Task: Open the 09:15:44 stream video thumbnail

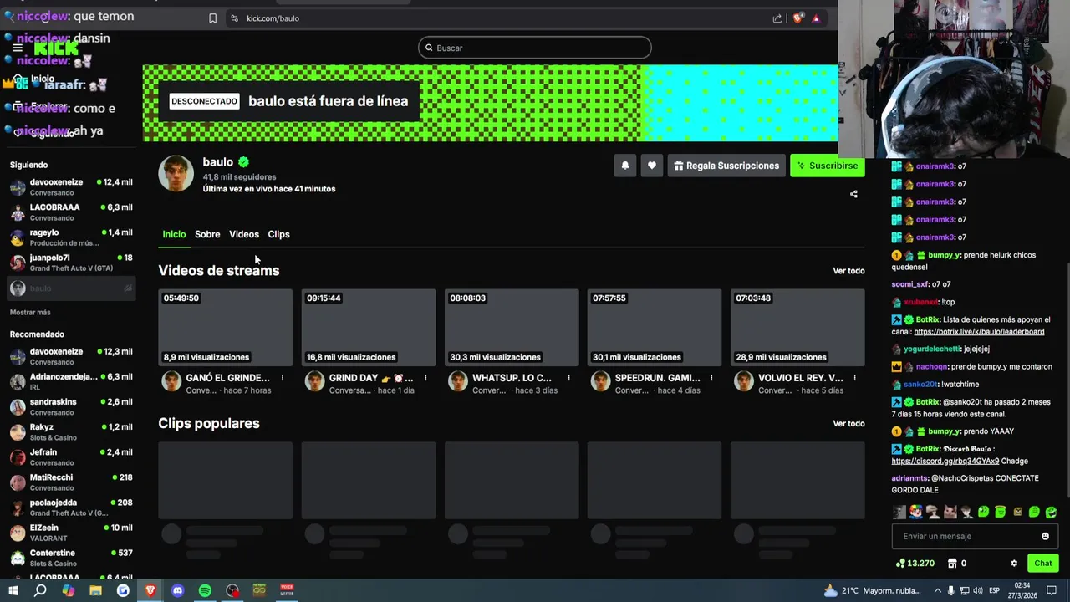Action: click(x=369, y=327)
